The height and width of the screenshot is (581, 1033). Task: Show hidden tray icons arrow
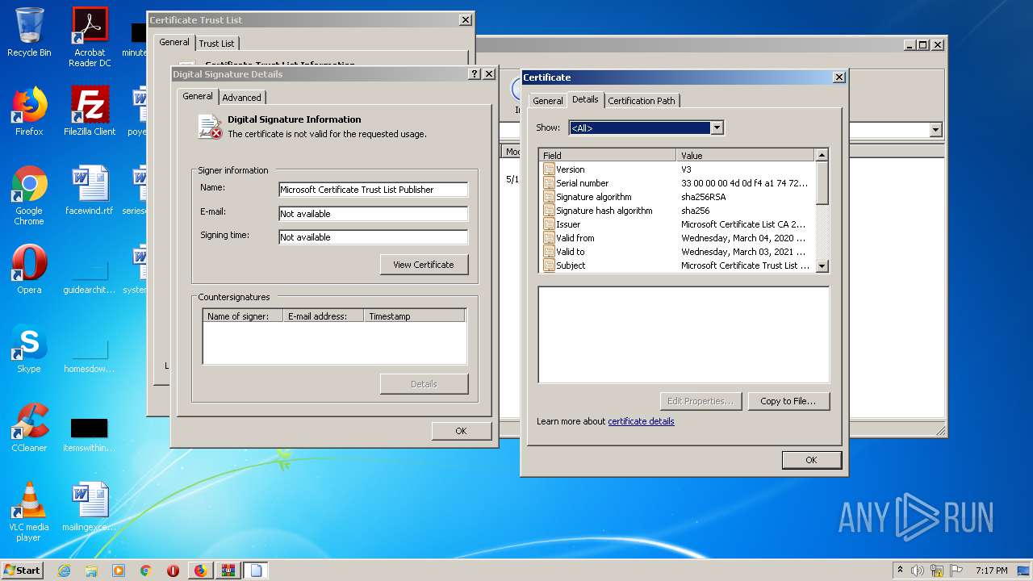click(900, 571)
